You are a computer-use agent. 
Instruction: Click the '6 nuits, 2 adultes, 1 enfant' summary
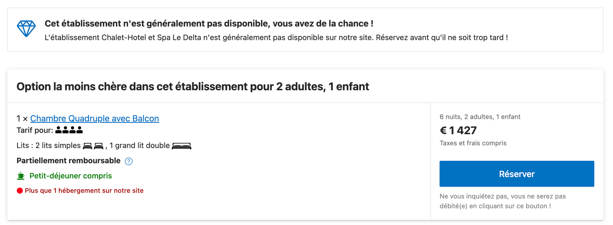coord(480,117)
